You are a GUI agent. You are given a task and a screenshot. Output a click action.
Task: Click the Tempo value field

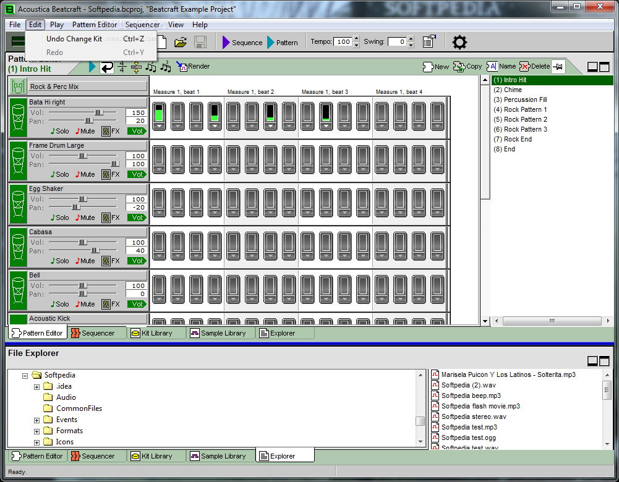click(343, 42)
